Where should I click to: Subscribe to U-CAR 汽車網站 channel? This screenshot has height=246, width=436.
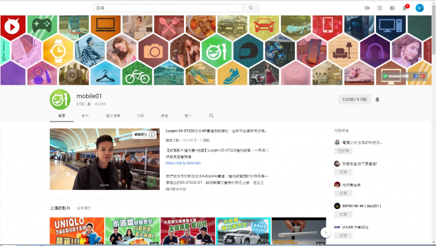coord(343,236)
